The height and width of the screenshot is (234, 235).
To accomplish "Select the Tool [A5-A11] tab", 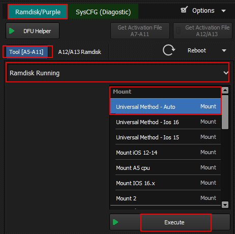I will click(27, 52).
